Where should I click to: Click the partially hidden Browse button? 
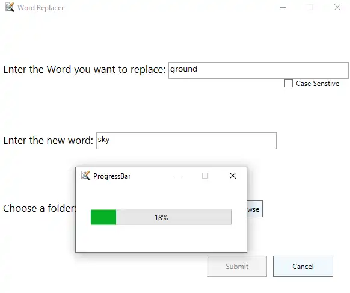tap(255, 209)
